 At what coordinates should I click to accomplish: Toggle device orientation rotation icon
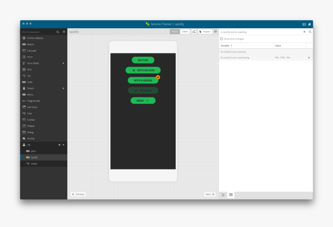tap(194, 31)
